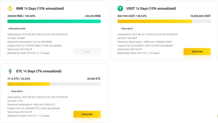
Task: Click the USDT yellow subscription progress bar
Action: [x=164, y=21]
